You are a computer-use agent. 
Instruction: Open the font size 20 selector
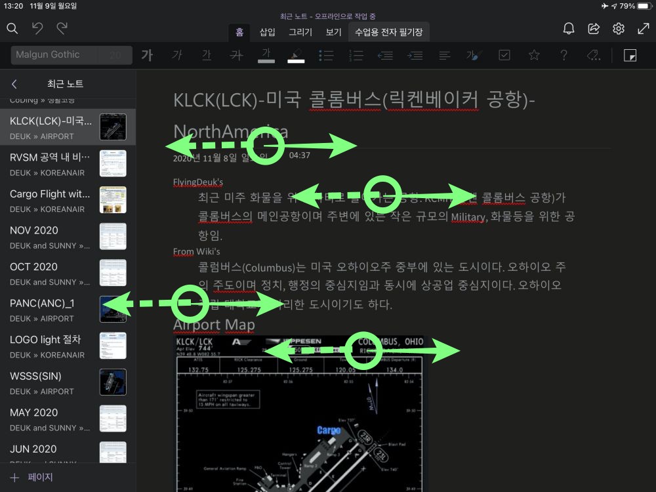coord(116,55)
